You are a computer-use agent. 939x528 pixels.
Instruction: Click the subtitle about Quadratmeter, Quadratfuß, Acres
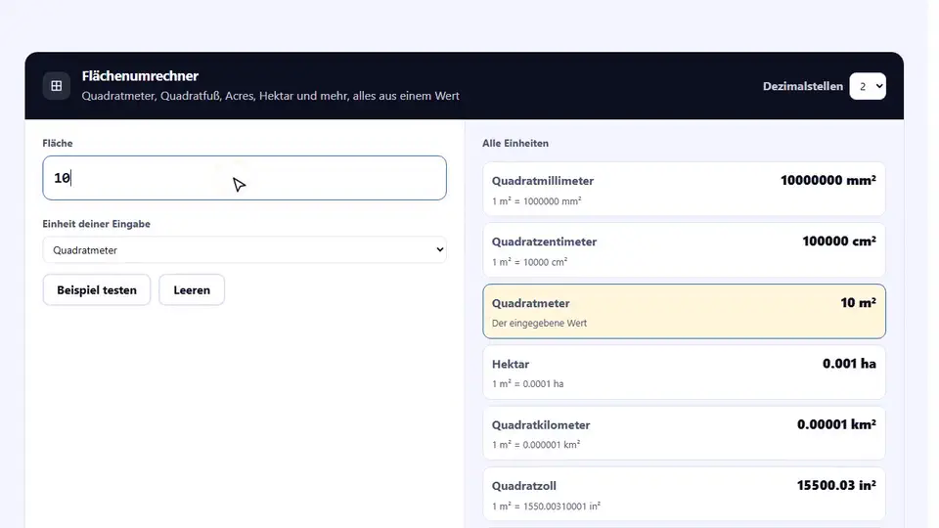click(x=270, y=96)
